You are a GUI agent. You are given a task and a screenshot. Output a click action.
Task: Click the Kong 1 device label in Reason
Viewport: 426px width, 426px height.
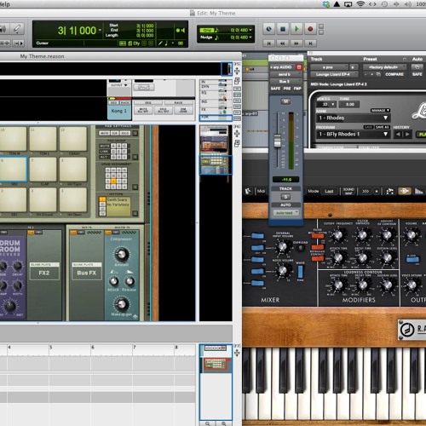(119, 111)
